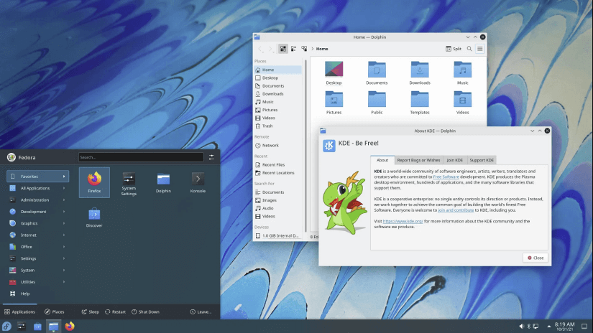593x333 pixels.
Task: Toggle Split view in Dolphin
Action: [454, 49]
